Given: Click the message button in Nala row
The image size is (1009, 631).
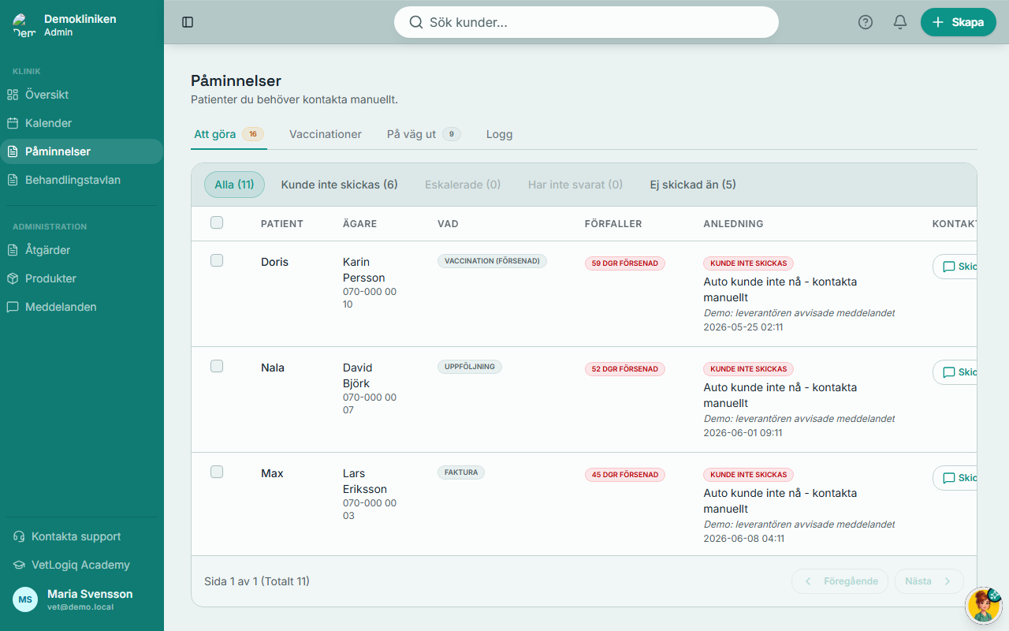Looking at the screenshot, I should [x=955, y=372].
